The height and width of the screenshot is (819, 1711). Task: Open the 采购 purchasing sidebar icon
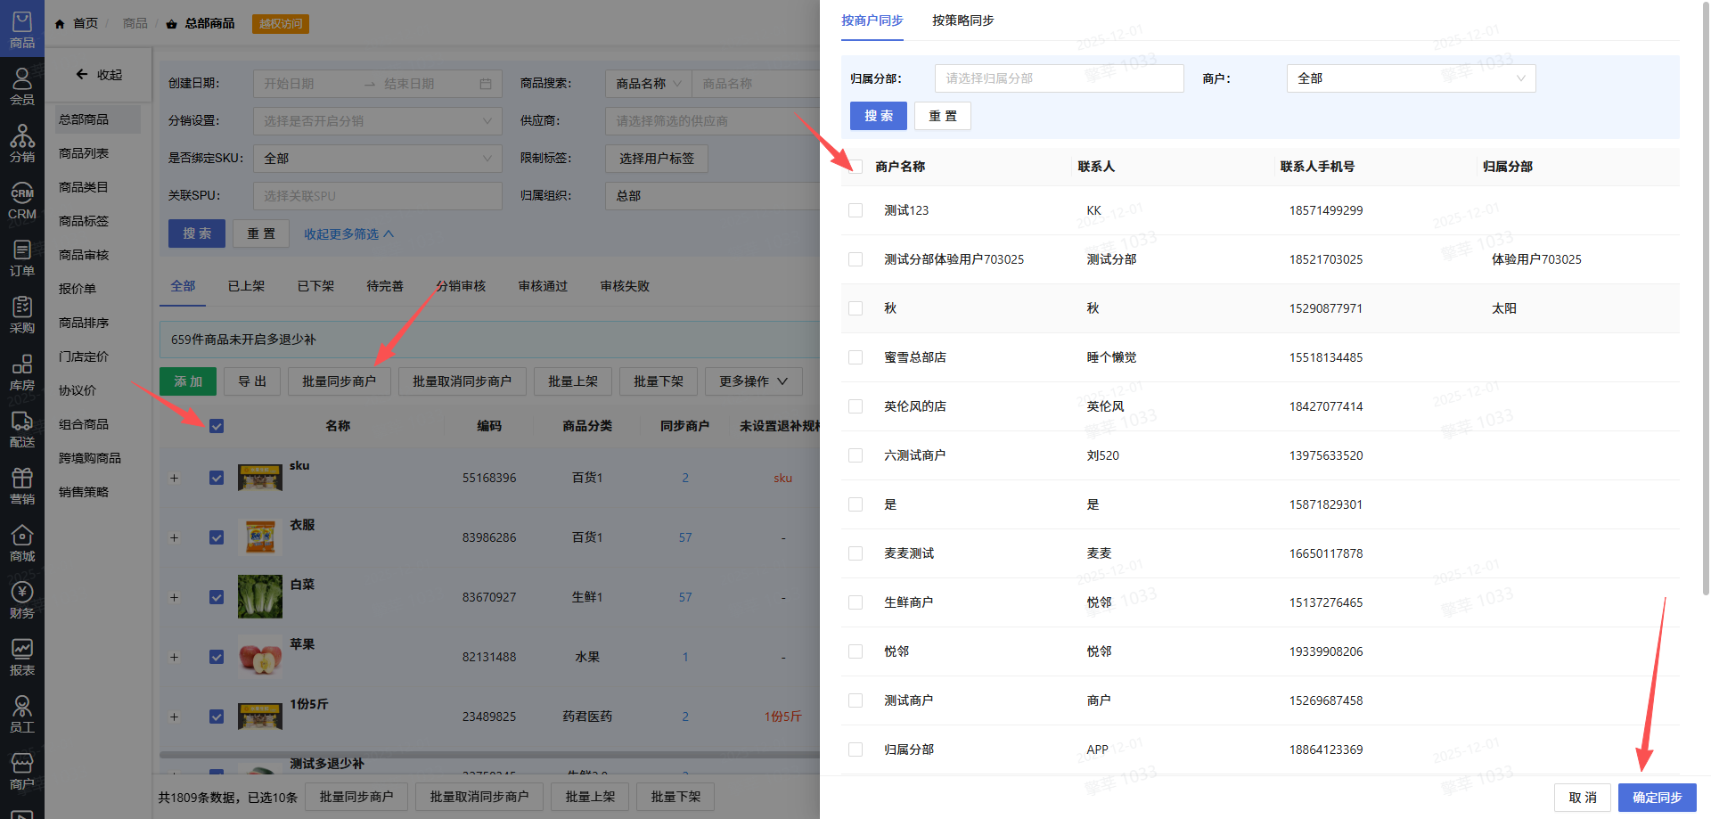coord(22,315)
